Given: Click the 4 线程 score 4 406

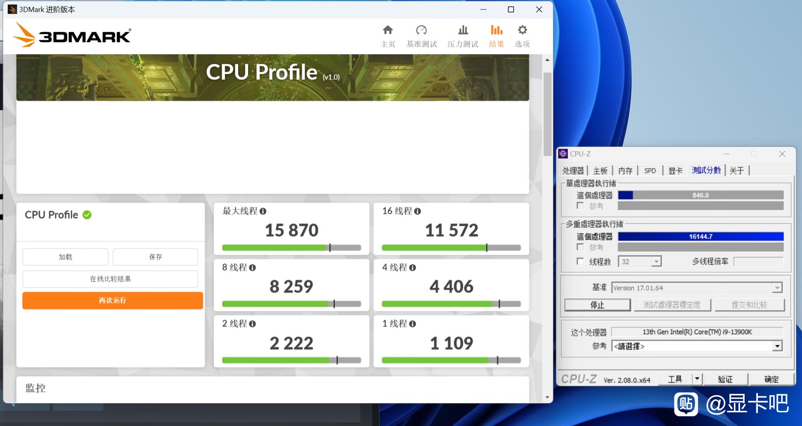Looking at the screenshot, I should [x=451, y=286].
